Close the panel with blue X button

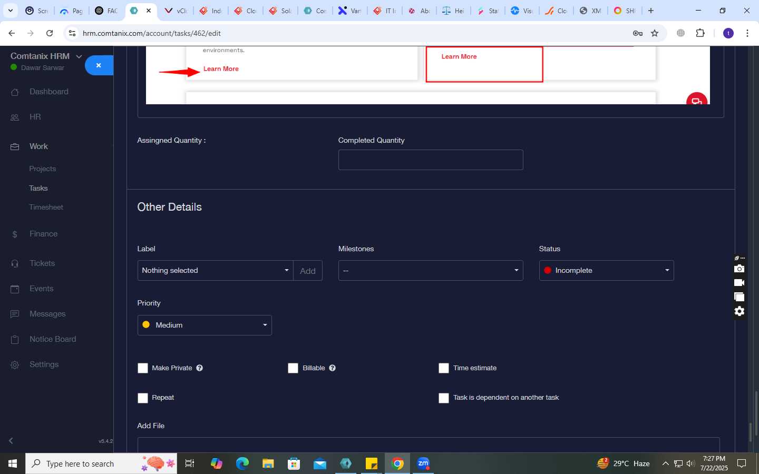pos(99,65)
